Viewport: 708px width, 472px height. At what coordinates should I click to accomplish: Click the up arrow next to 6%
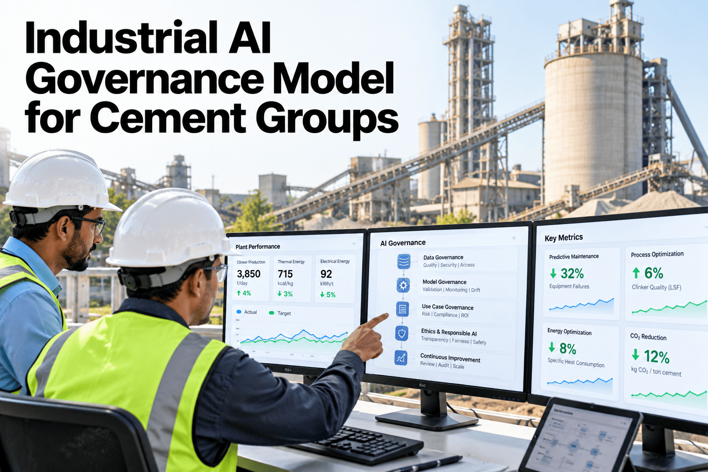(636, 273)
